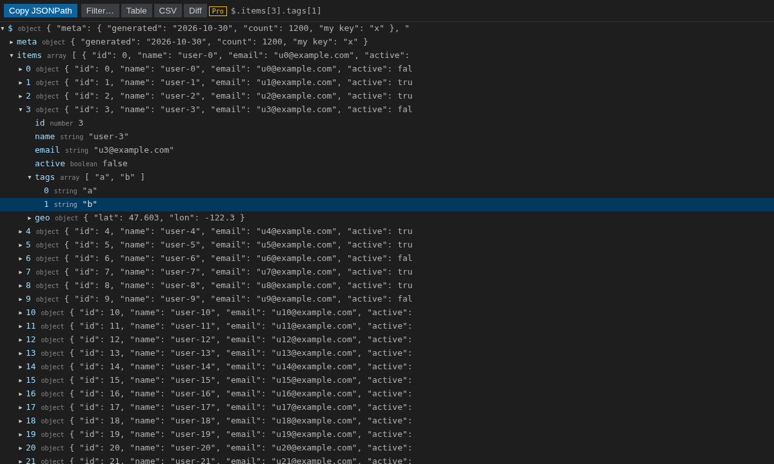The height and width of the screenshot is (464, 774).
Task: Expand items entry 6 arrow
Action: point(21,258)
